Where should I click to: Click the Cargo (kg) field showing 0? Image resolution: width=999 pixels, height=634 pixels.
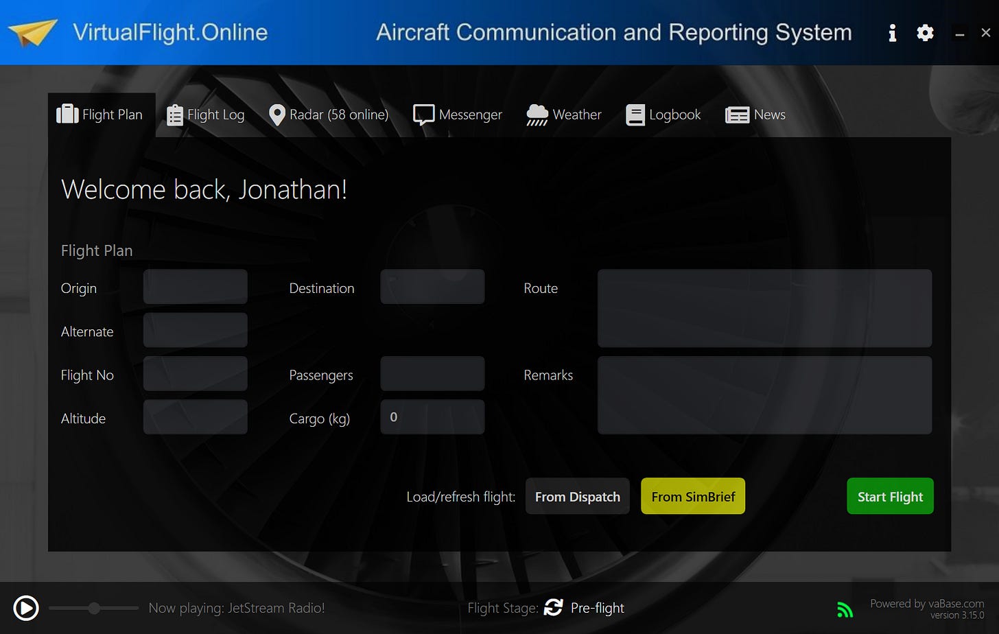432,416
